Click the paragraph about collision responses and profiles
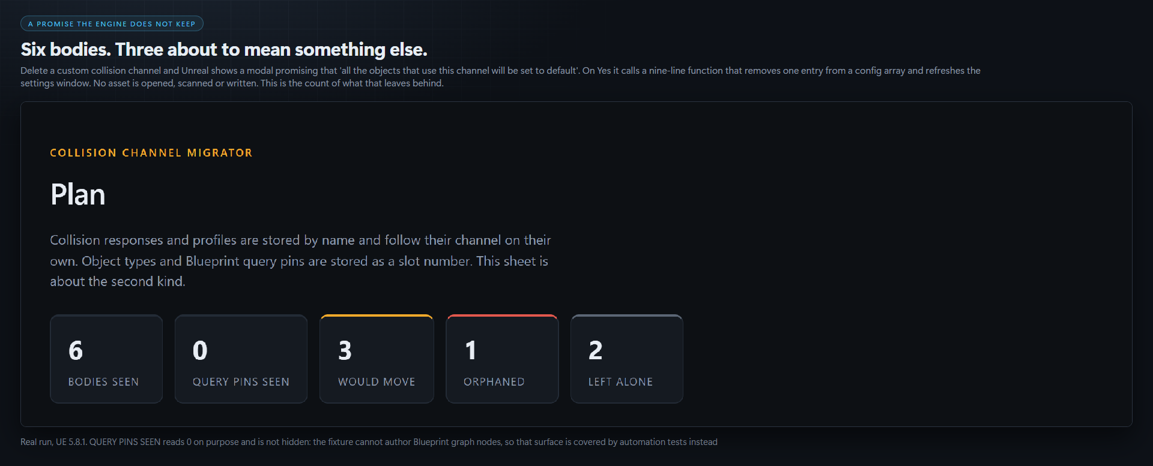 click(300, 261)
